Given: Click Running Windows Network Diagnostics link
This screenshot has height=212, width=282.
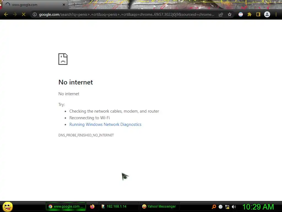Looking at the screenshot, I should (105, 124).
